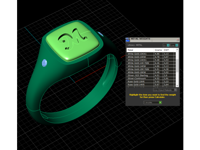This screenshot has height=150, width=200.
Task: Select the Silver:Continuum row
Action: (151, 78)
